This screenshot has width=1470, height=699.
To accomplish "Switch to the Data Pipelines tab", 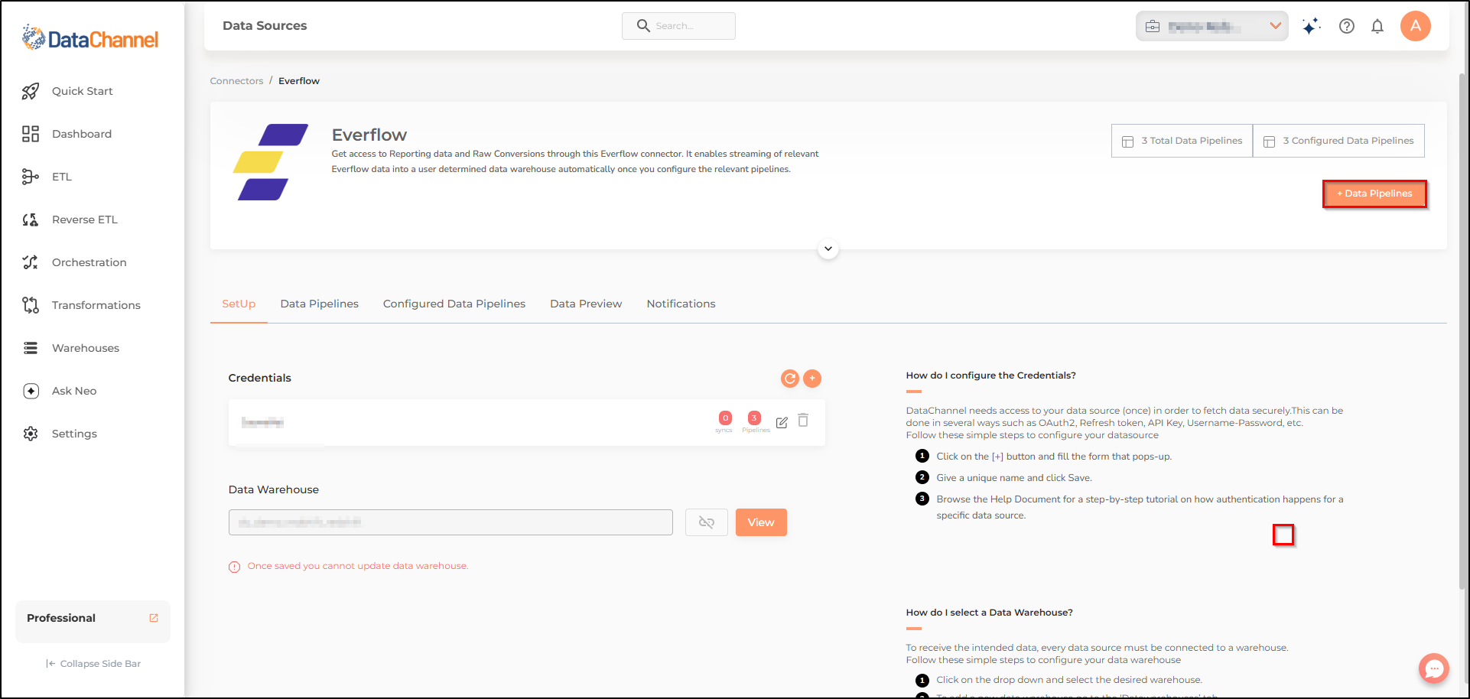I will 320,304.
